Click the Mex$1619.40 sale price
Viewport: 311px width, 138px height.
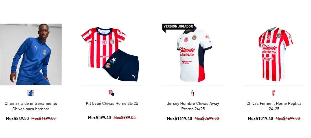[x=179, y=119]
